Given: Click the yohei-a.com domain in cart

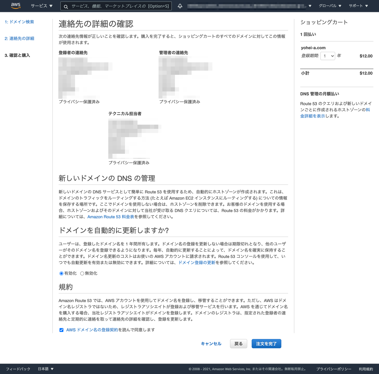Looking at the screenshot, I should 313,48.
